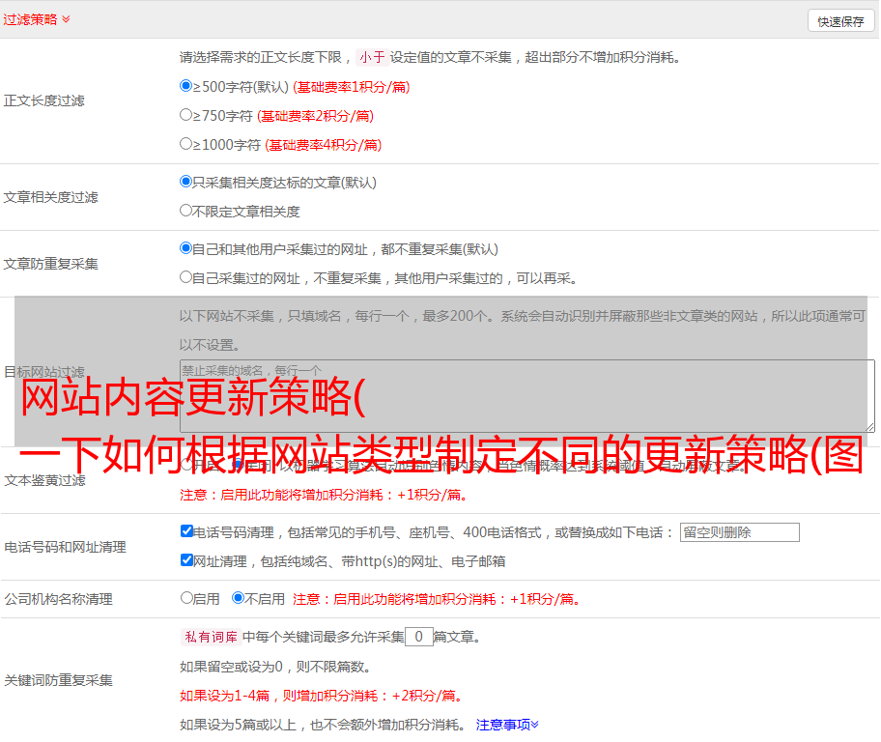
Task: Select the ≥500字符 default length option
Action: (185, 86)
